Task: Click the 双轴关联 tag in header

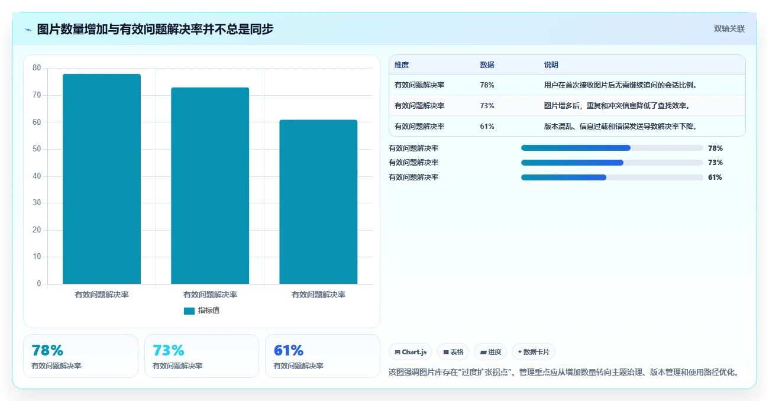Action: (x=729, y=28)
